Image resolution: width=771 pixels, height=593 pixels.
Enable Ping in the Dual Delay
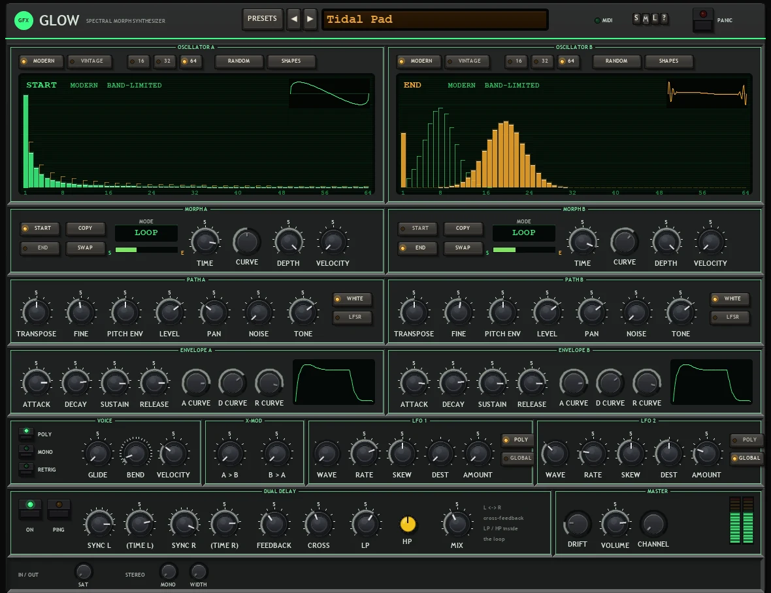(59, 509)
